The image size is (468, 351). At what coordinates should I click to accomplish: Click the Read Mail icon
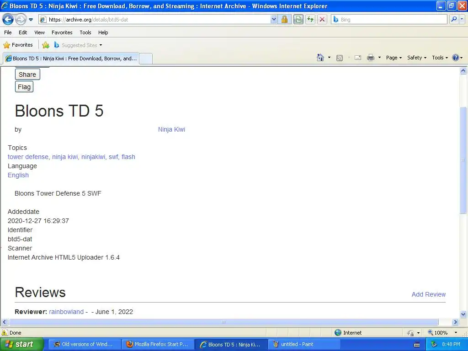358,58
